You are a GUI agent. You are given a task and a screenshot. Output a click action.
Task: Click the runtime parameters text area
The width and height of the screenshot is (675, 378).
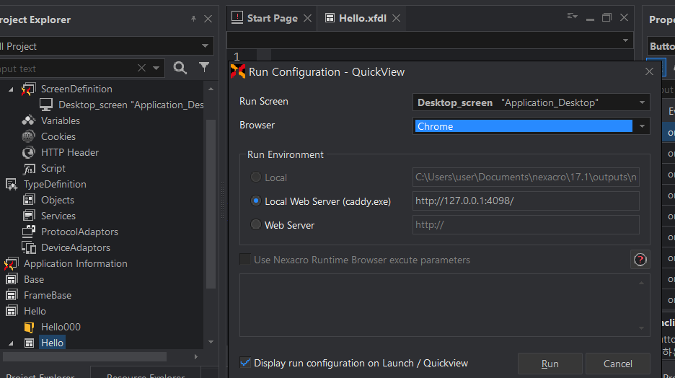point(444,305)
